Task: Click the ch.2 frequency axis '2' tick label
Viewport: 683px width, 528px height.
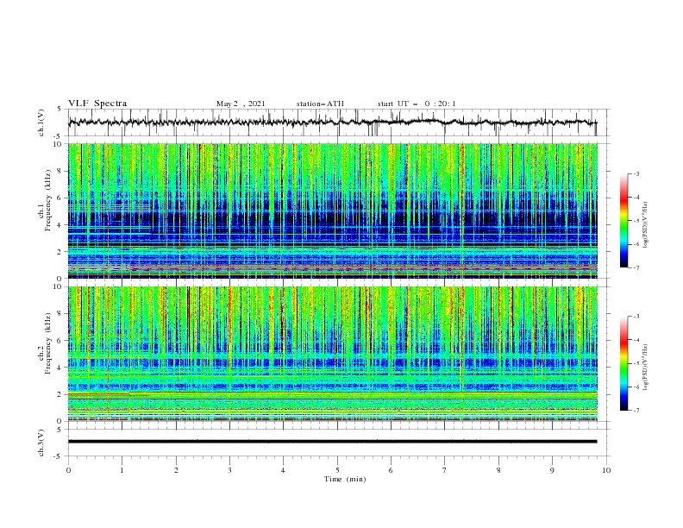Action: tap(61, 394)
